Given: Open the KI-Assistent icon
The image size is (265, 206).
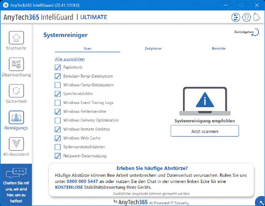Looking at the screenshot, I should 16,144.
